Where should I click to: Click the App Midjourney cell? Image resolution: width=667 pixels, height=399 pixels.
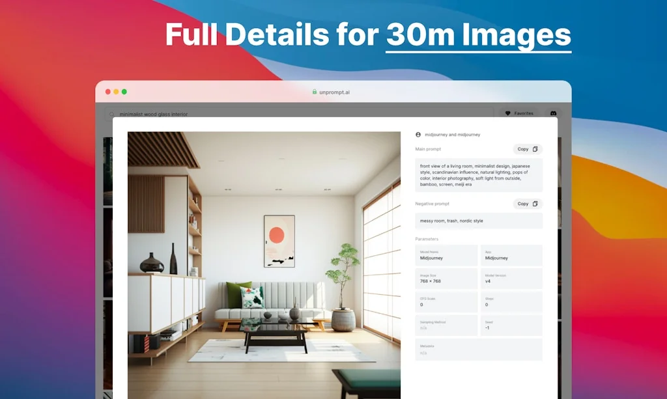coord(511,255)
